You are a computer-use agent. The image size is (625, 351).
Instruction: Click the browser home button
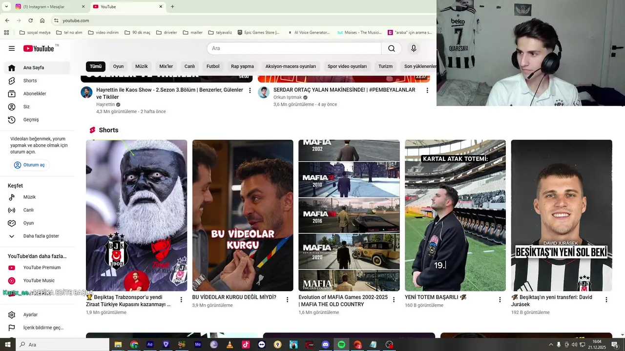click(42, 20)
